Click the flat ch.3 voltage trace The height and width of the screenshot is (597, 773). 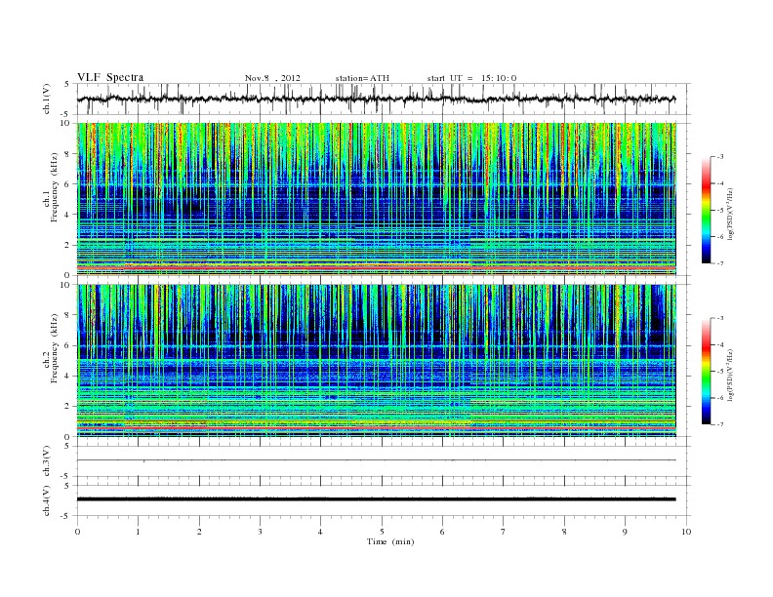[x=376, y=460]
